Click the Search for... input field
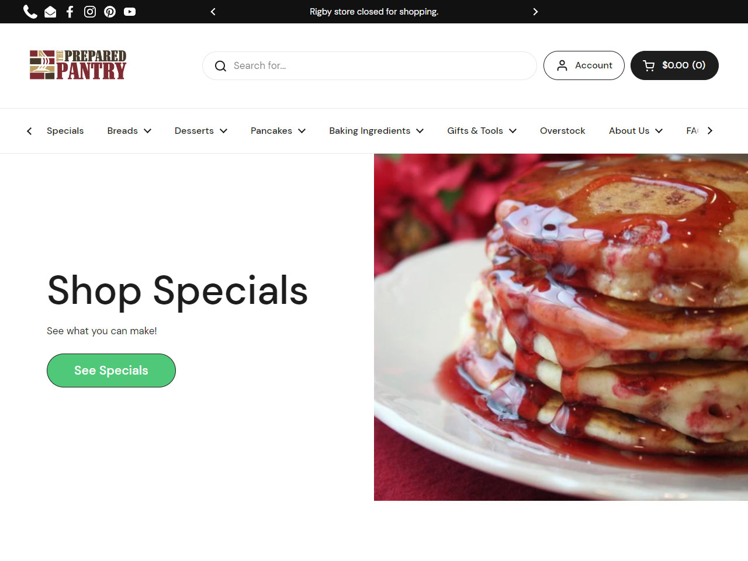This screenshot has width=748, height=561. [369, 65]
